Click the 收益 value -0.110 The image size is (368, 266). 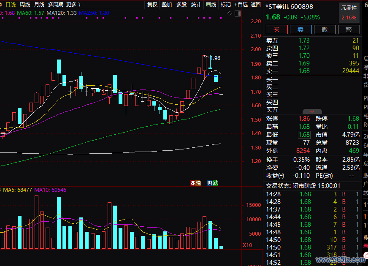[301, 176]
